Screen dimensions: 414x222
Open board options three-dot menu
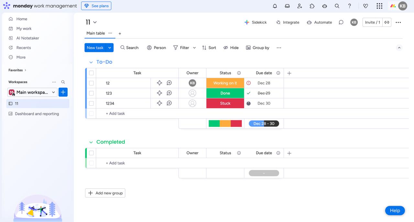point(398,22)
